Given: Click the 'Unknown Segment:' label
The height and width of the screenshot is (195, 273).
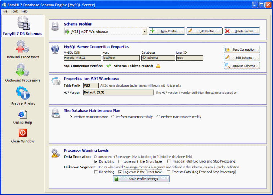Looking at the screenshot, I should point(80,167).
